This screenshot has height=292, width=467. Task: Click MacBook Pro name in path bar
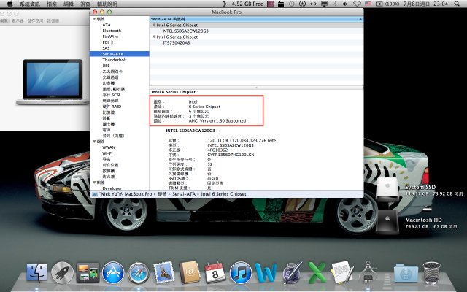pos(125,194)
